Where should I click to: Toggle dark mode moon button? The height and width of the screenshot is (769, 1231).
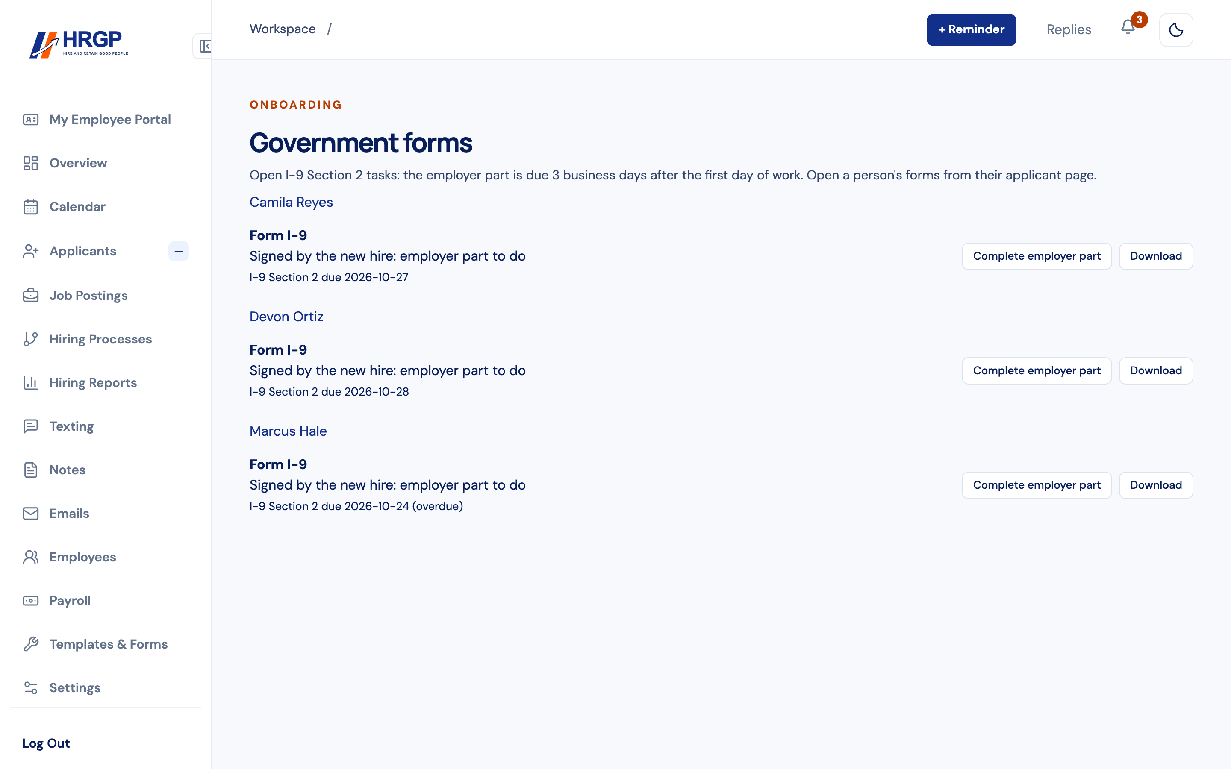(x=1175, y=30)
